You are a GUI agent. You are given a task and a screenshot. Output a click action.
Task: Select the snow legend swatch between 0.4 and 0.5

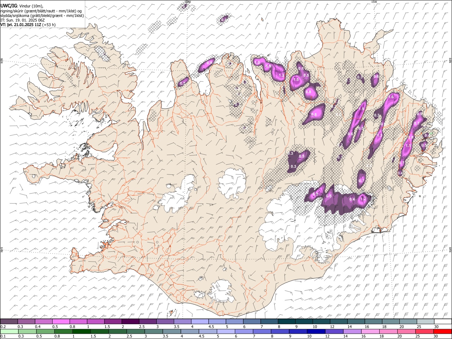[x=44, y=321]
